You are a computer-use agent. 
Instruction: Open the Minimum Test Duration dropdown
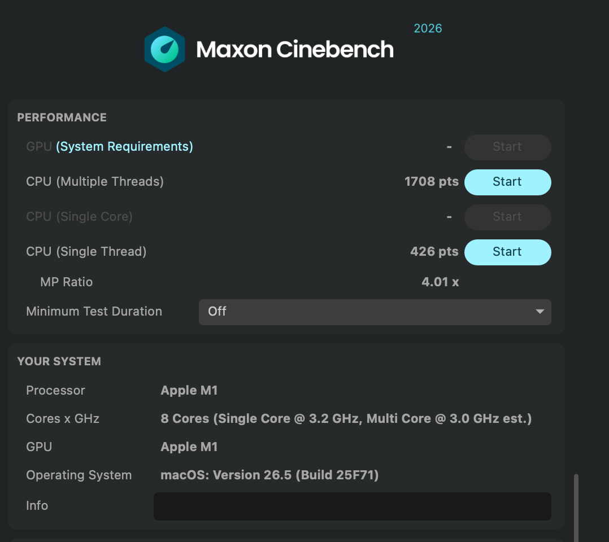(x=375, y=312)
